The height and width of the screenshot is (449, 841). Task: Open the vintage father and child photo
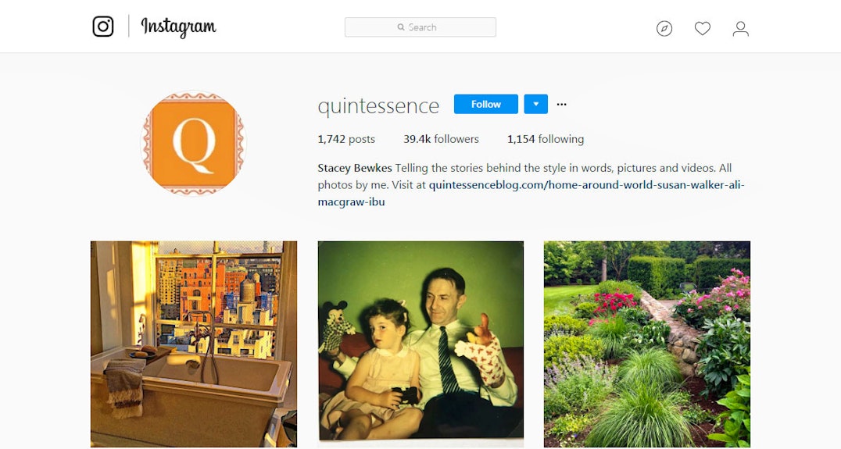[x=420, y=344]
